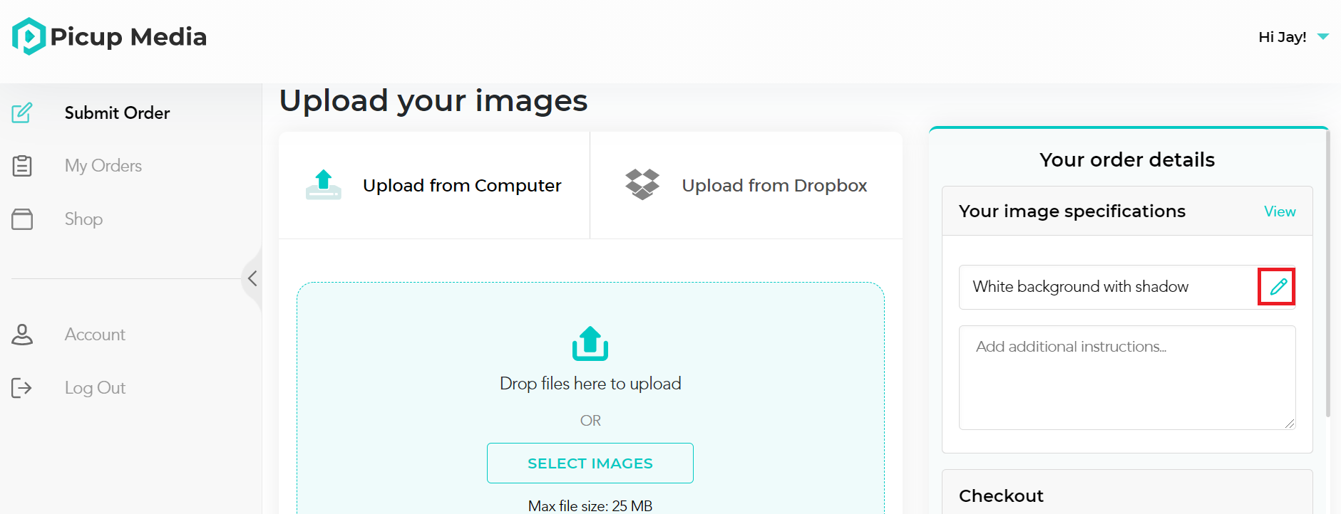Click the Your image specifications heading
The width and height of the screenshot is (1341, 514).
1072,211
